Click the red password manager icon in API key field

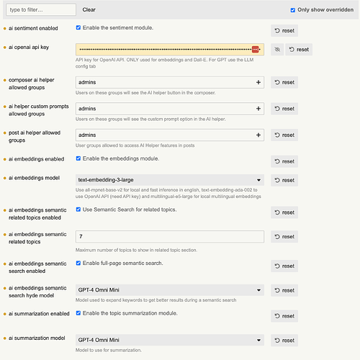pyautogui.click(x=256, y=50)
